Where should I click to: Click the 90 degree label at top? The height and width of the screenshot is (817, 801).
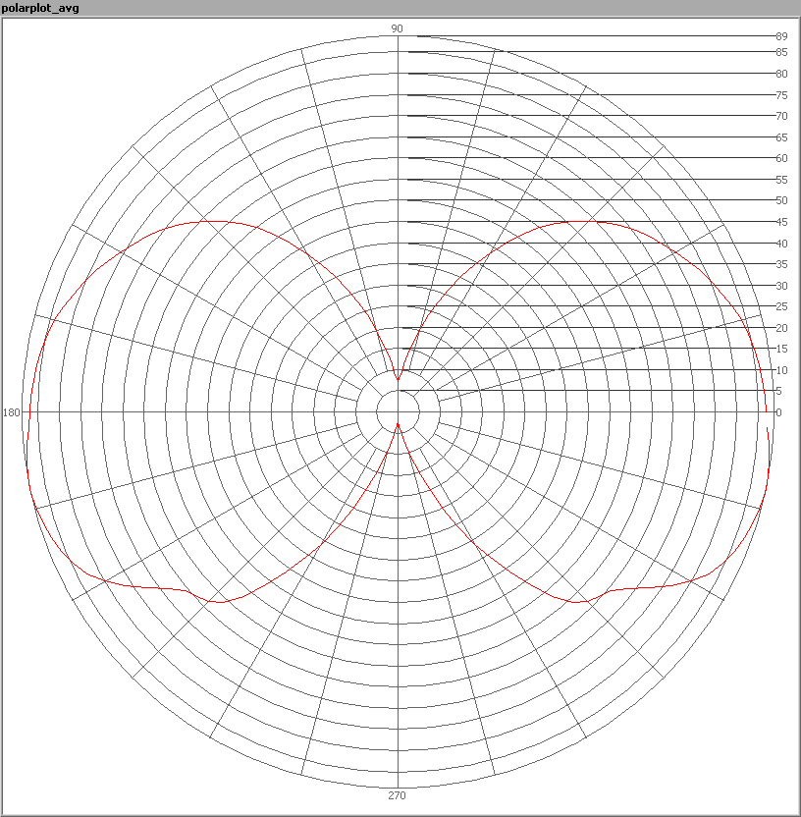398,29
